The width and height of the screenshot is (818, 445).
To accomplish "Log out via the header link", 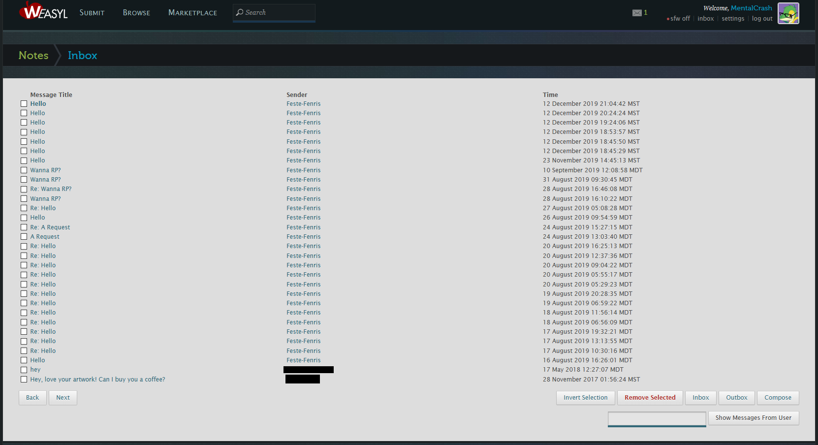I will [x=762, y=19].
